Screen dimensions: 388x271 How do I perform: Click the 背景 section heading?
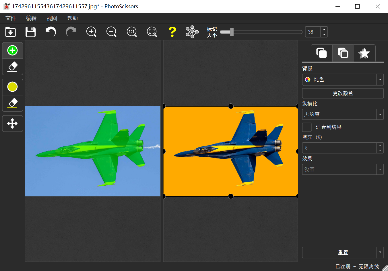click(x=307, y=68)
